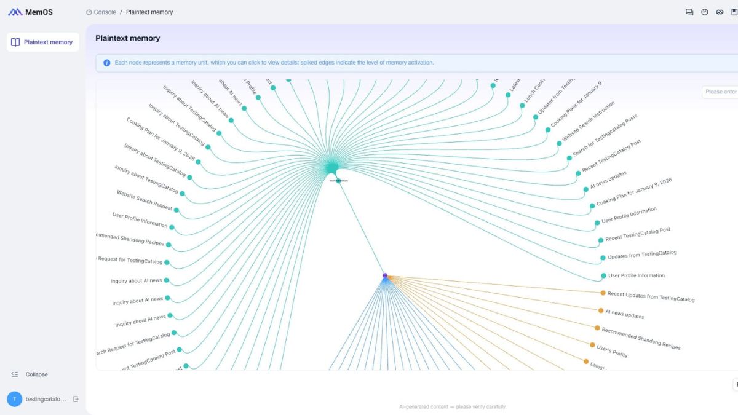Screen dimensions: 738x415
Task: Open orange Recent Updates from TestingCatalog node
Action: click(x=603, y=293)
